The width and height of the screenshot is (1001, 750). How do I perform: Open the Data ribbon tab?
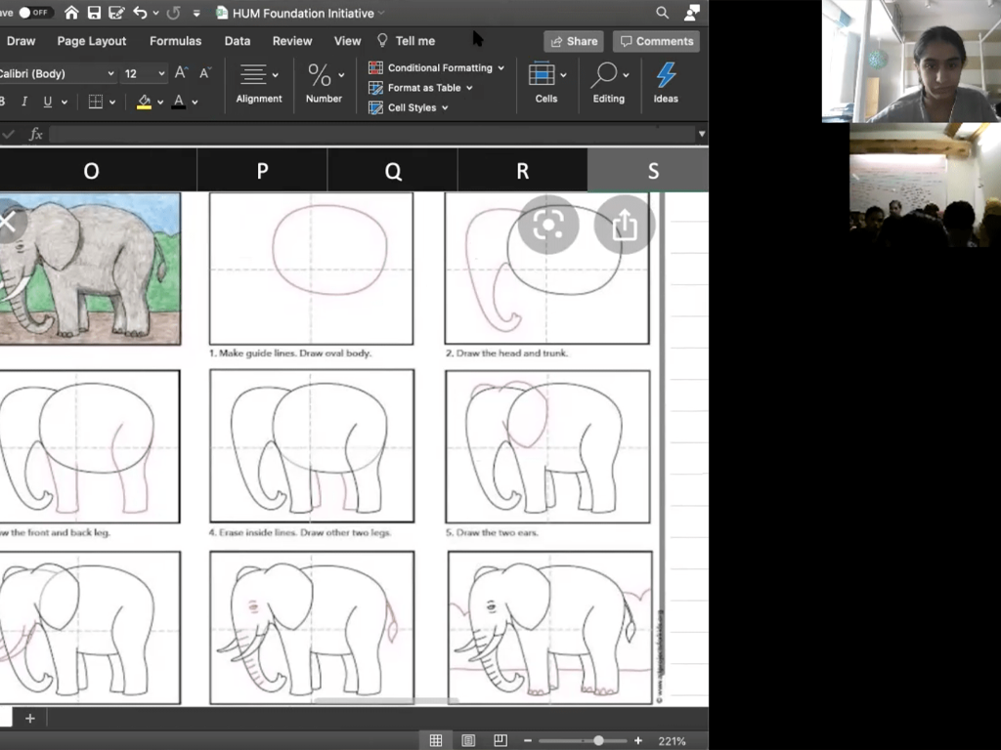point(238,41)
